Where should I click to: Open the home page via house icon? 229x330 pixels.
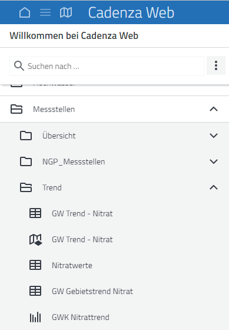click(25, 12)
